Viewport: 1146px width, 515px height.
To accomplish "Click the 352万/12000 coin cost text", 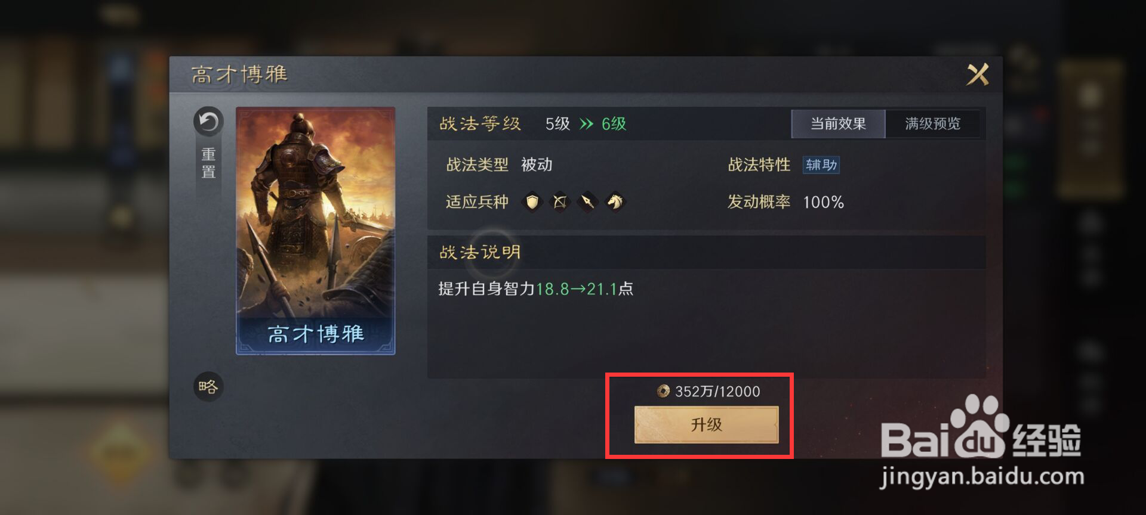I will (717, 392).
